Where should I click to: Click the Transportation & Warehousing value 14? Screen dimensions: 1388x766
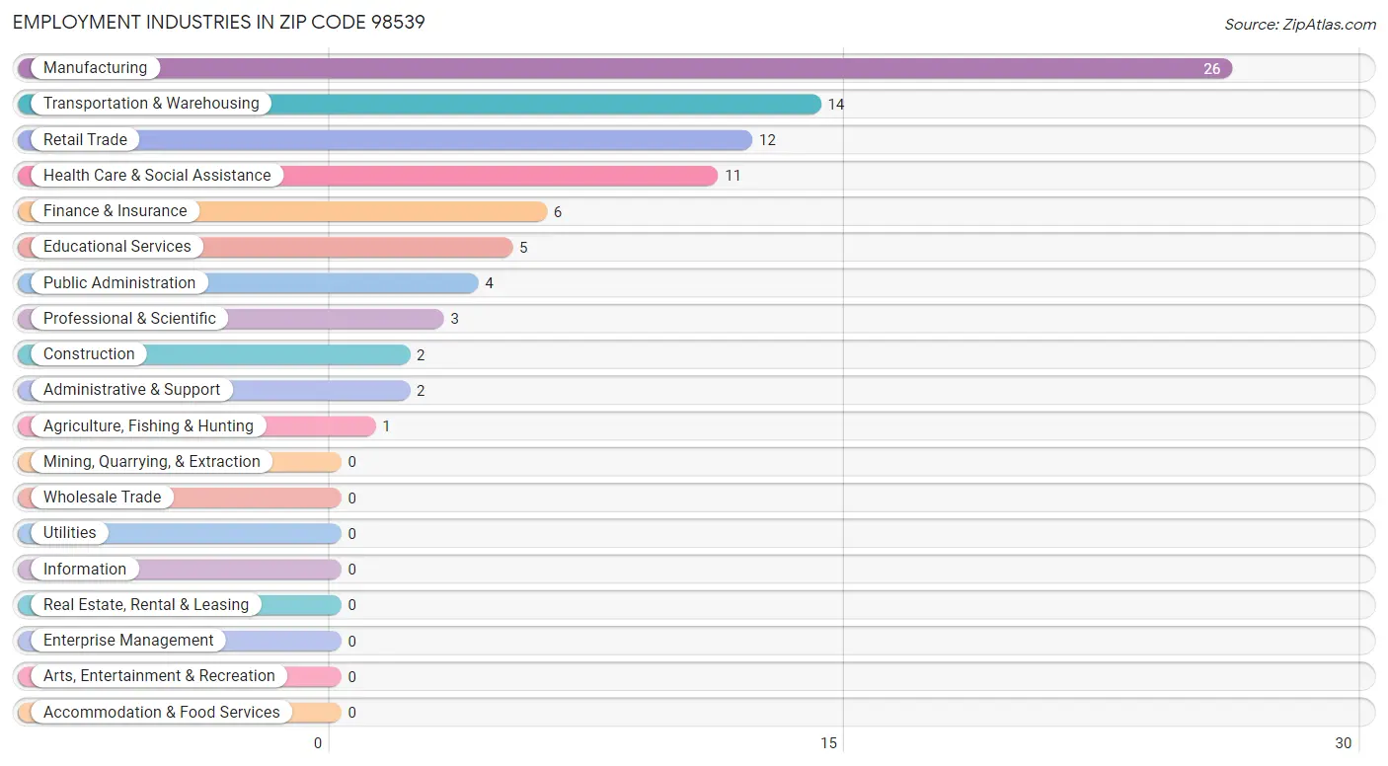[836, 105]
